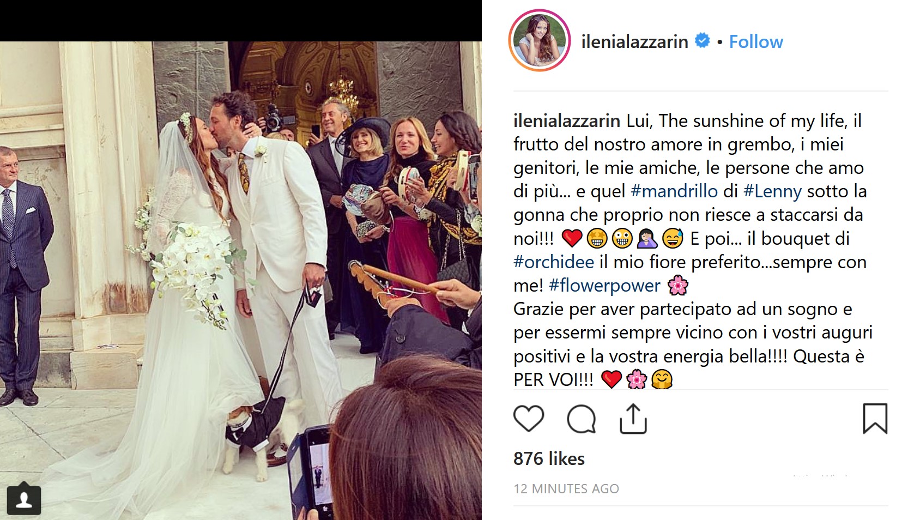
Task: Open ilenialazzarin profile picture
Action: coord(539,41)
